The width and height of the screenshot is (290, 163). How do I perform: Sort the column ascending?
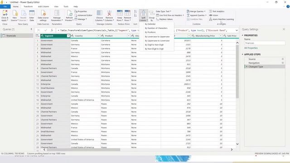(x=135, y=11)
